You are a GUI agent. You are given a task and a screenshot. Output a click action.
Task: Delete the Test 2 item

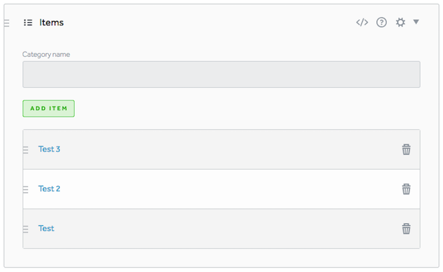pos(406,189)
